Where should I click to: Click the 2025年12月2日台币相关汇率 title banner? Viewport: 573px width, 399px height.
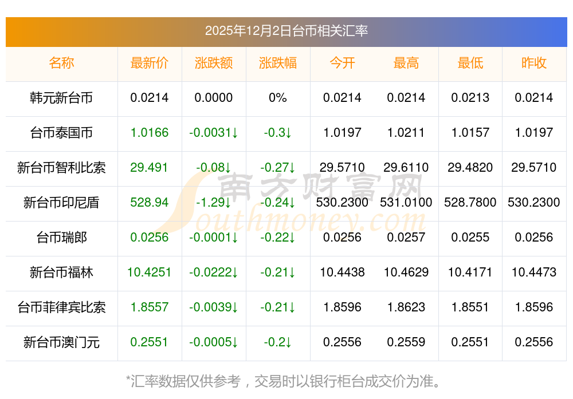click(x=286, y=31)
